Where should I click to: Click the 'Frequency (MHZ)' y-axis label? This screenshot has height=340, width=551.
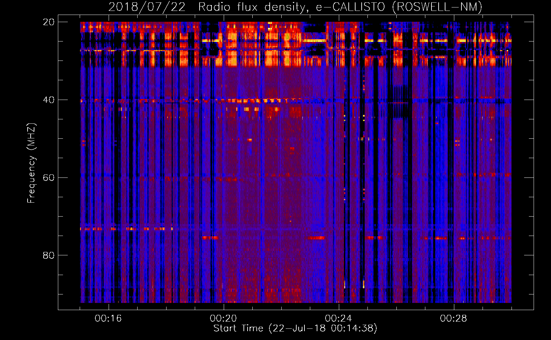pos(31,163)
